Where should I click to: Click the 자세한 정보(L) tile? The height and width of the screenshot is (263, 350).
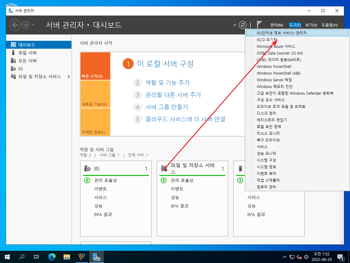(x=95, y=122)
